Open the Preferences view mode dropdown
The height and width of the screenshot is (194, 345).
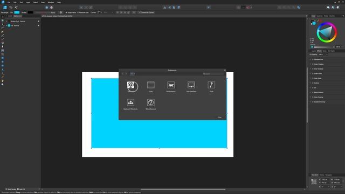[x=132, y=74]
